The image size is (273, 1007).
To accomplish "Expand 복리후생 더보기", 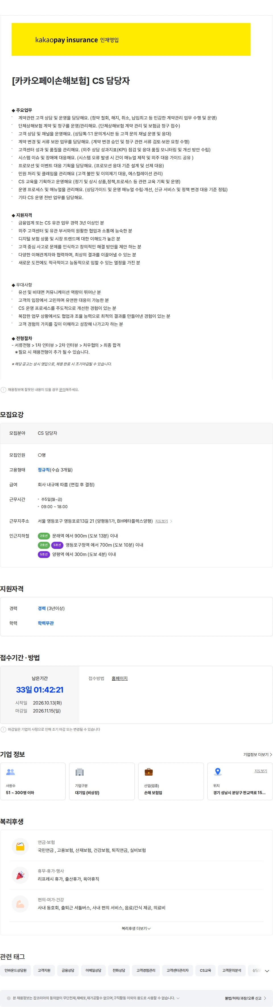I will pos(136,928).
